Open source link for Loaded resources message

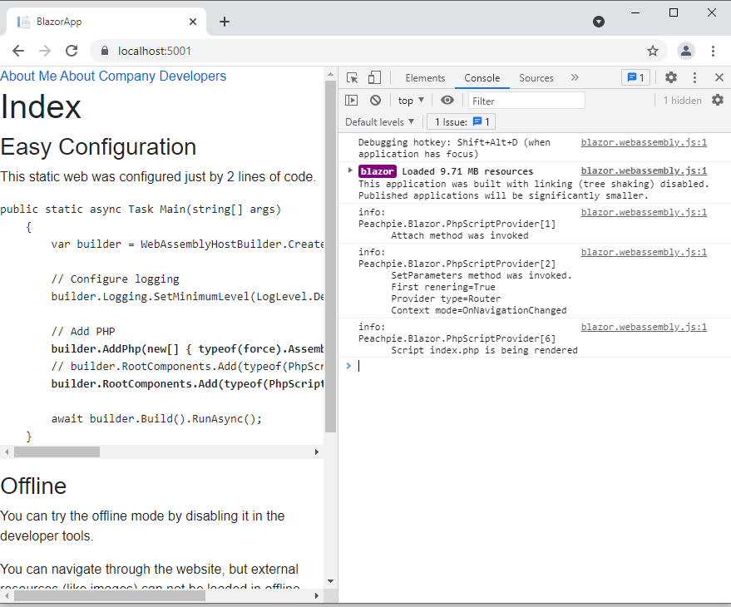point(644,170)
